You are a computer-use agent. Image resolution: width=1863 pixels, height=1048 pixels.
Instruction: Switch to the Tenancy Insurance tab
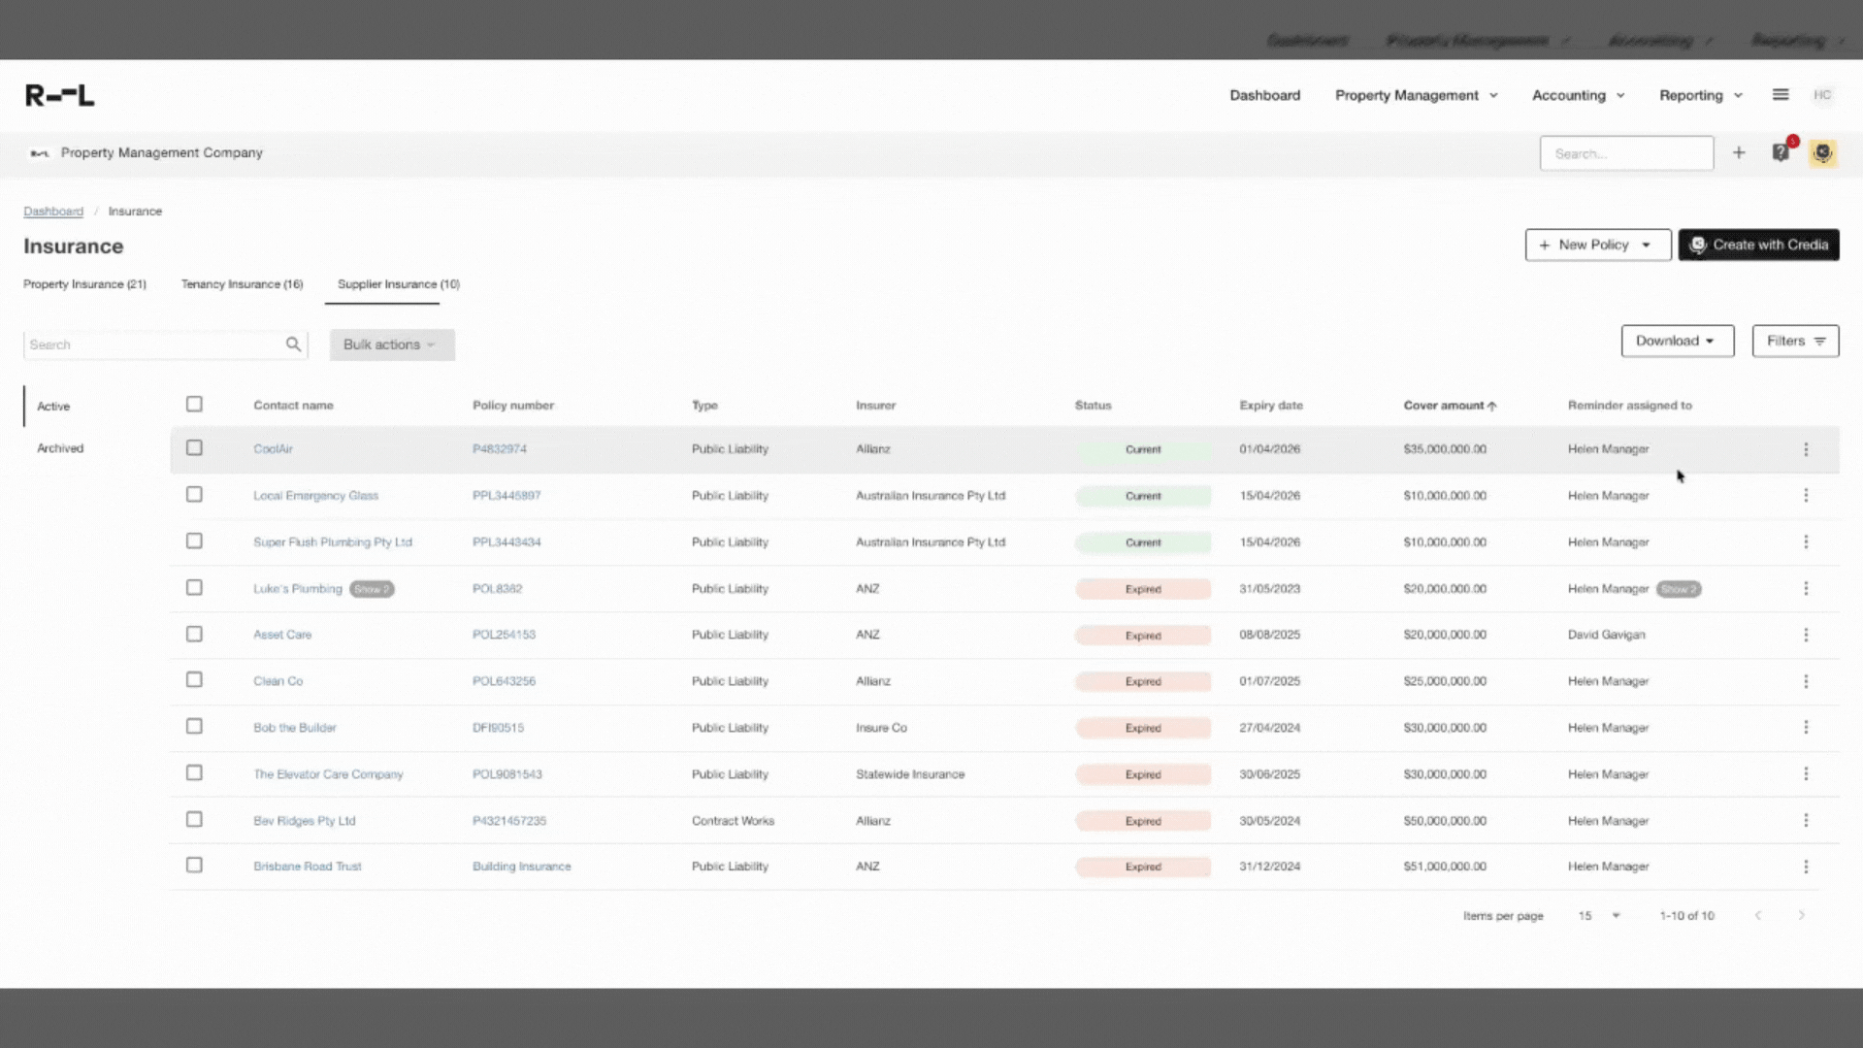242,284
